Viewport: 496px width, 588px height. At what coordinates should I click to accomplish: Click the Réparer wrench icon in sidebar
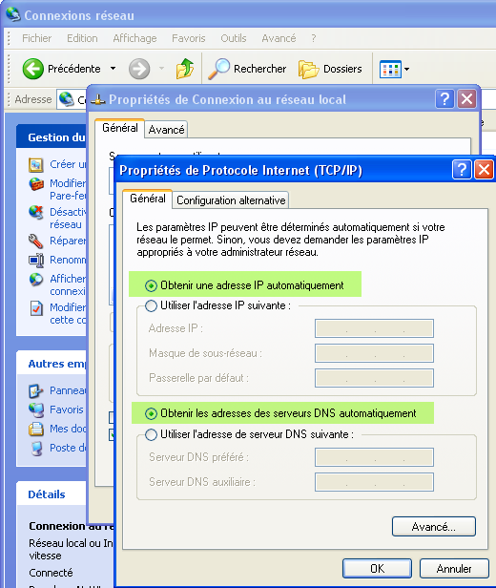coord(36,241)
